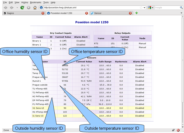Click the Prague outside sensor name

(x=40, y=85)
